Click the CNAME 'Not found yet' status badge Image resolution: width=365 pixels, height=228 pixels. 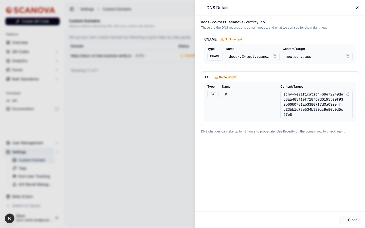click(x=231, y=40)
